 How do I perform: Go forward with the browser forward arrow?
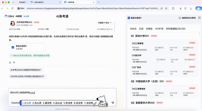tap(7, 8)
